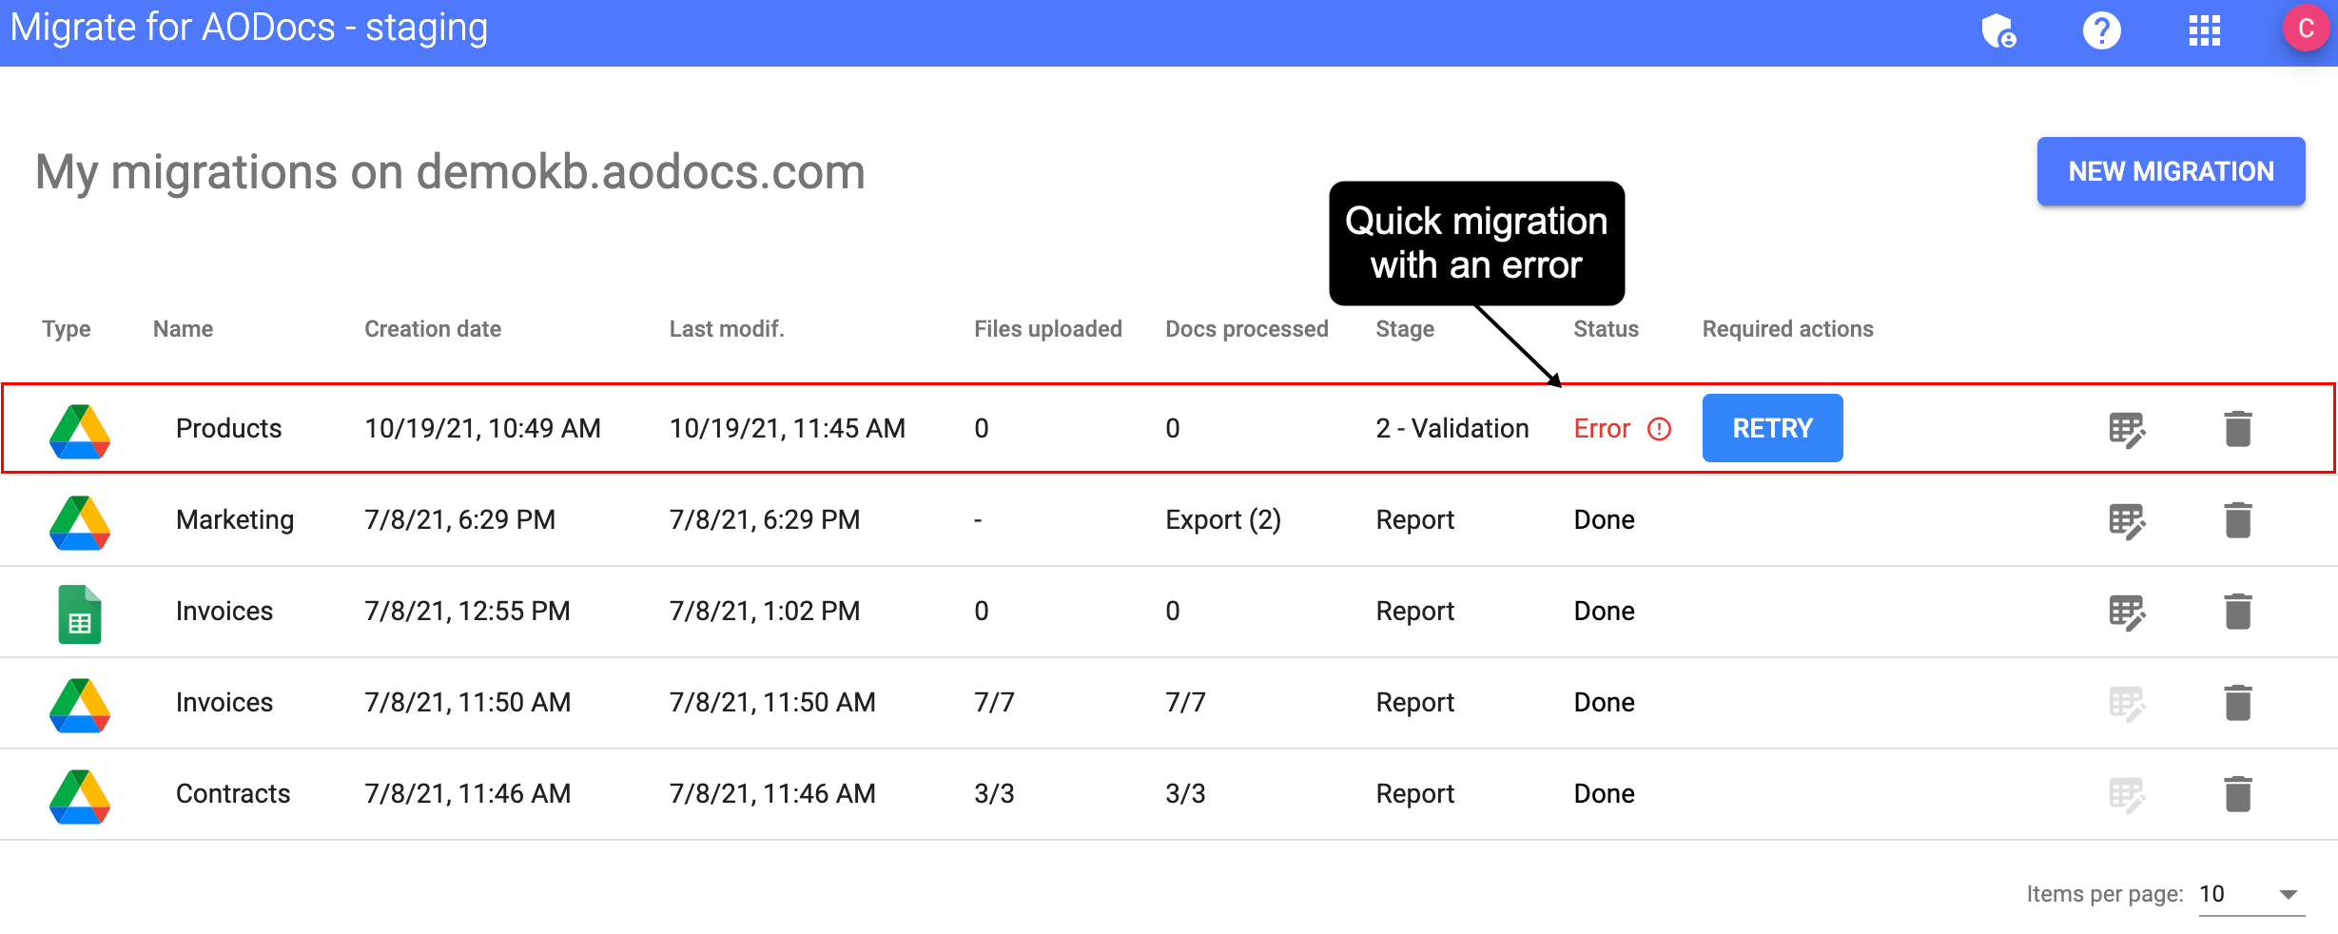2338x934 pixels.
Task: Click the Stage column header
Action: (x=1405, y=329)
